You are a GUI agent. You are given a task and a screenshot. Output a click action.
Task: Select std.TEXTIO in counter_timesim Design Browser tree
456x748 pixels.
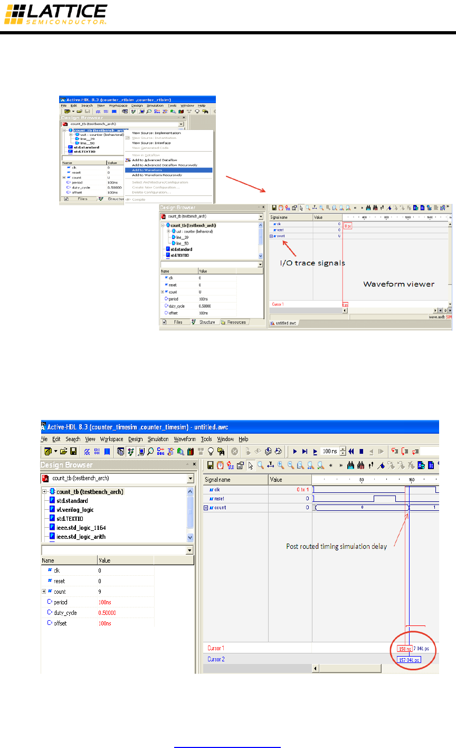(x=67, y=518)
